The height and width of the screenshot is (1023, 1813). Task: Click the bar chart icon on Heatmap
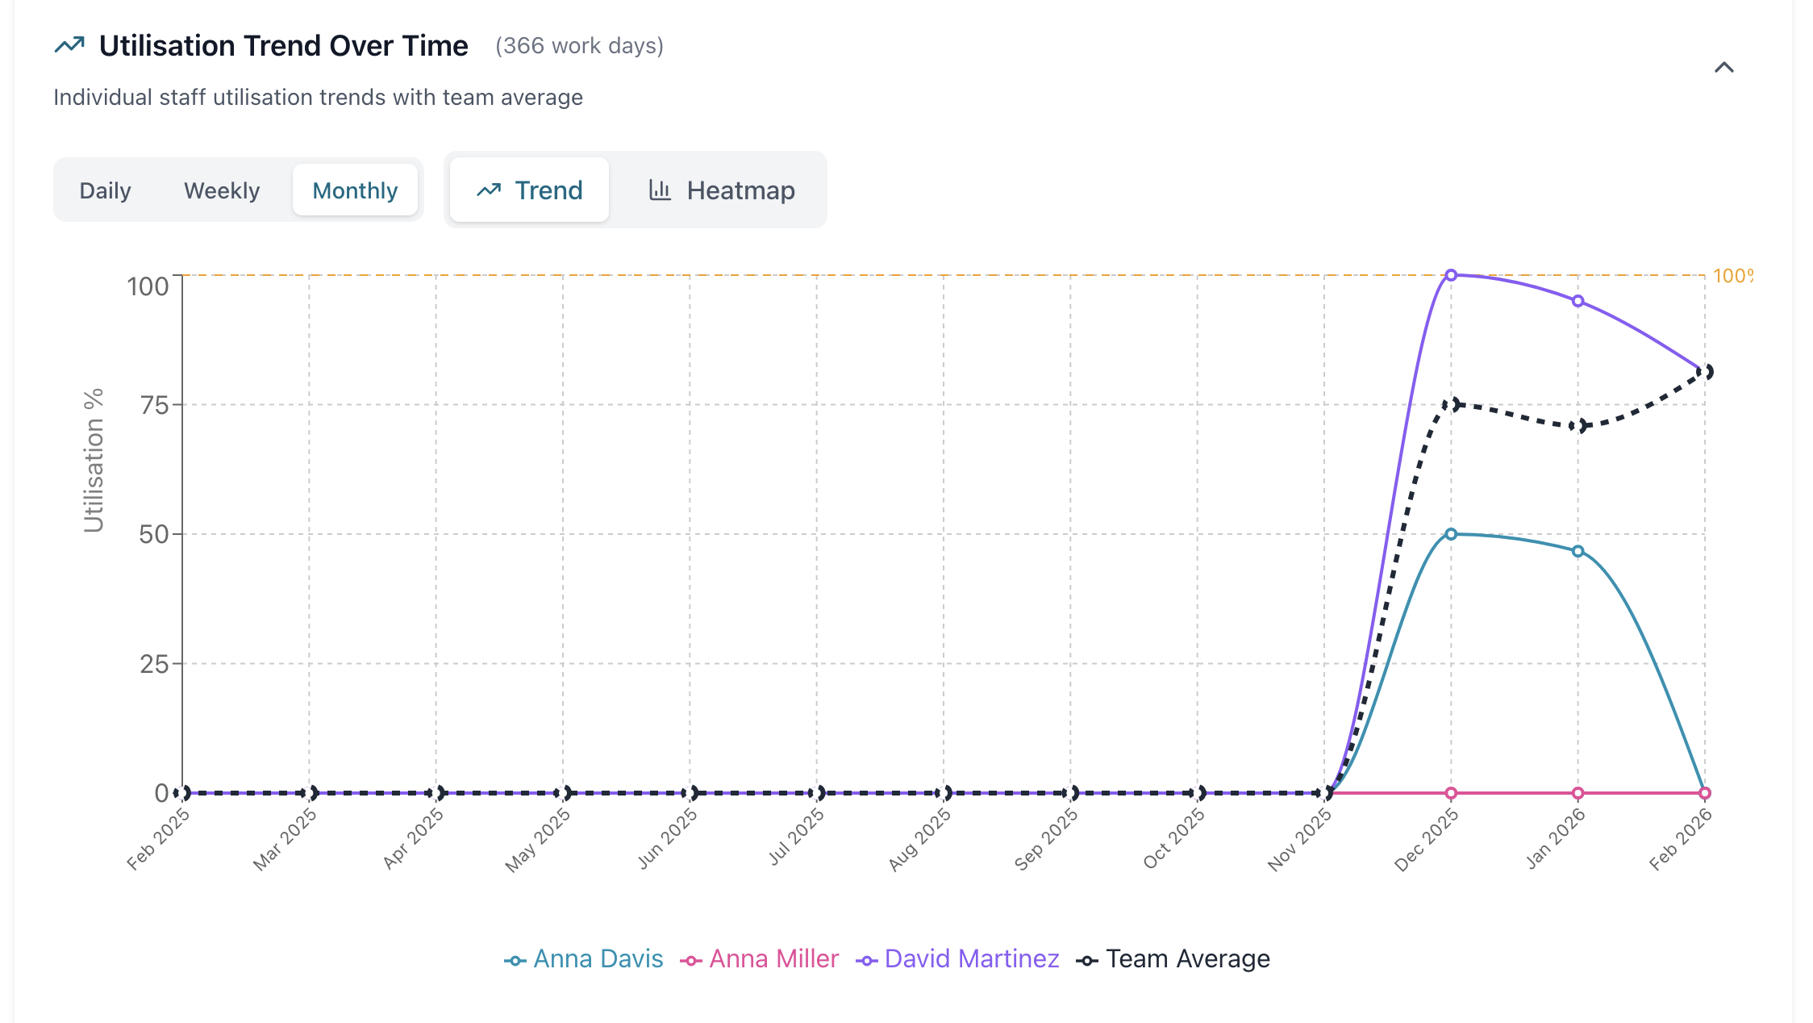[660, 190]
